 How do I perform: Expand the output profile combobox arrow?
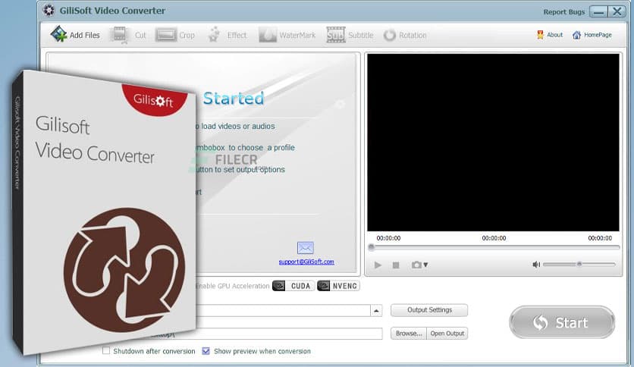[376, 310]
